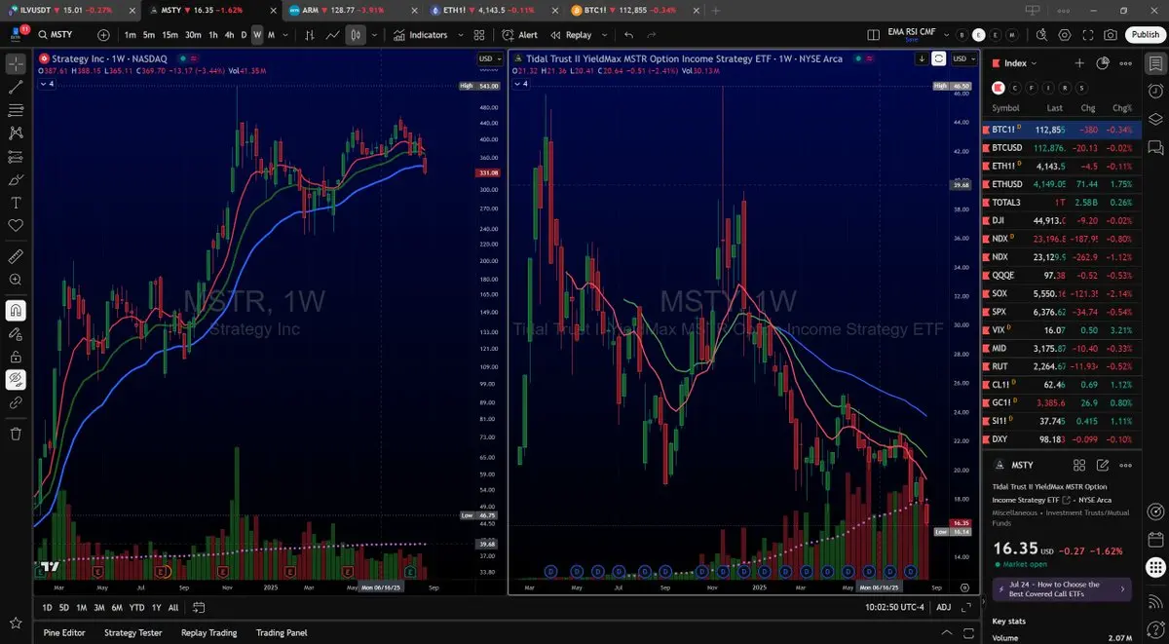Click the add symbol compare plus icon
The width and height of the screenshot is (1169, 644).
103,34
